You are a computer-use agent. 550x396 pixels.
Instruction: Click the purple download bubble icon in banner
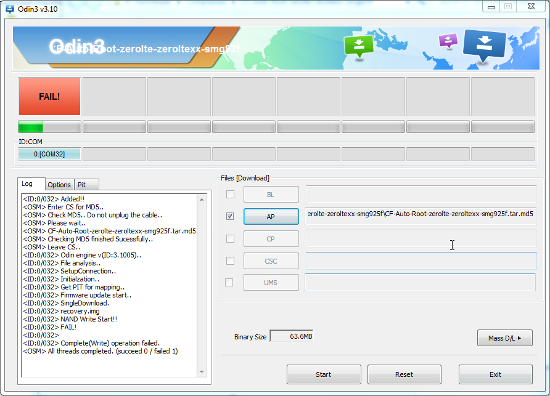(448, 41)
